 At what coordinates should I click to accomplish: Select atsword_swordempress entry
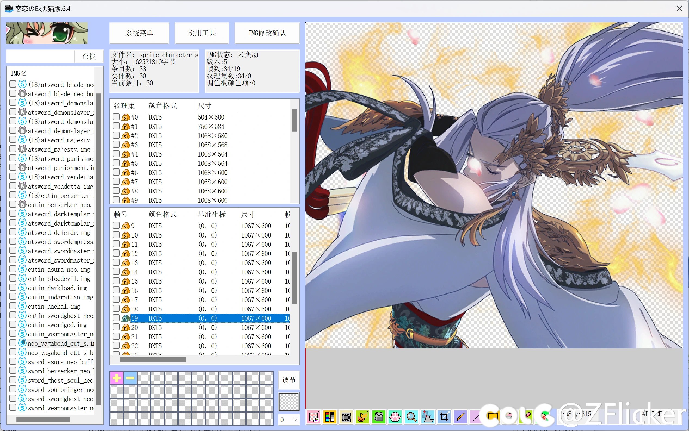click(60, 242)
